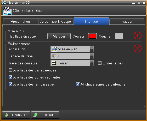Expand the Espace de travail dropdown
Viewport: 147px width, 121px height.
click(x=92, y=56)
